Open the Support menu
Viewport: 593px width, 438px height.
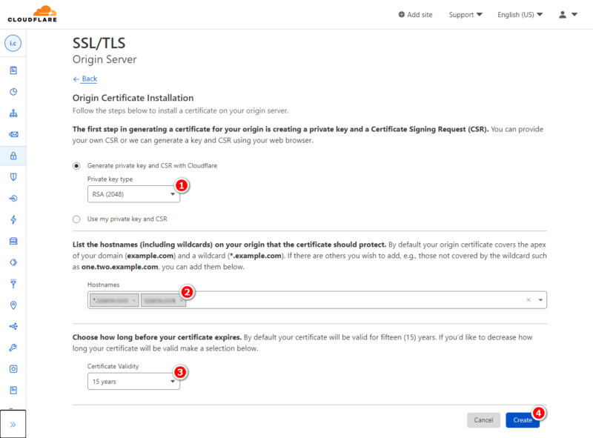465,14
